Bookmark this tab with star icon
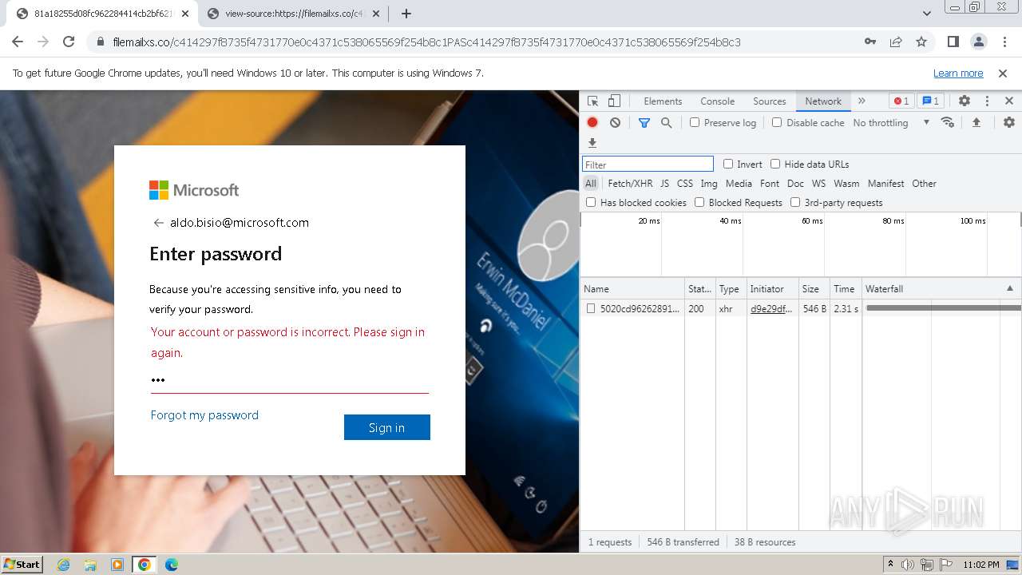Image resolution: width=1022 pixels, height=575 pixels. 921,42
